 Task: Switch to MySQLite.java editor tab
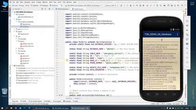pyautogui.click(x=78, y=9)
